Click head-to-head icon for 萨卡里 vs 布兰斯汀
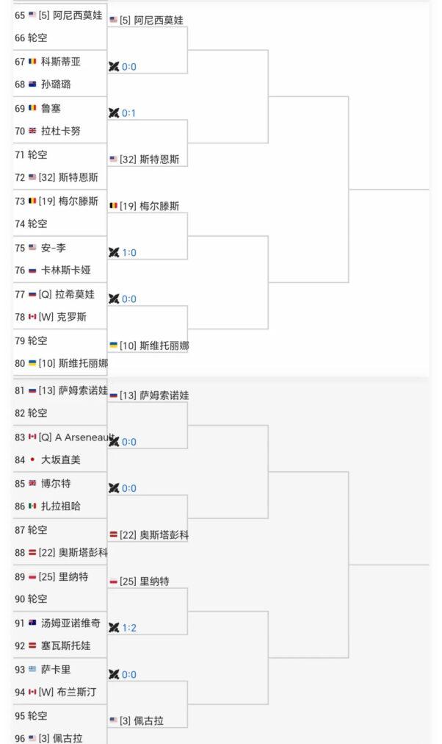Screen dimensions: 442x744 [x=114, y=674]
